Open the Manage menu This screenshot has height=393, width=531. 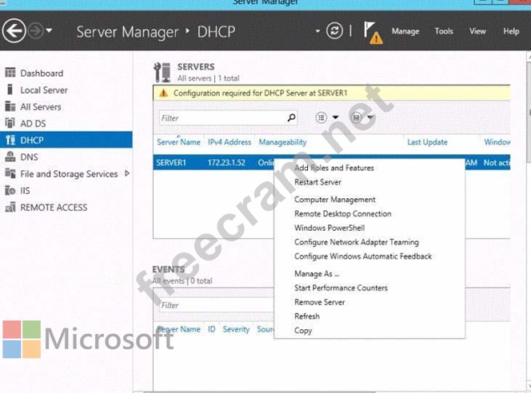[x=405, y=31]
